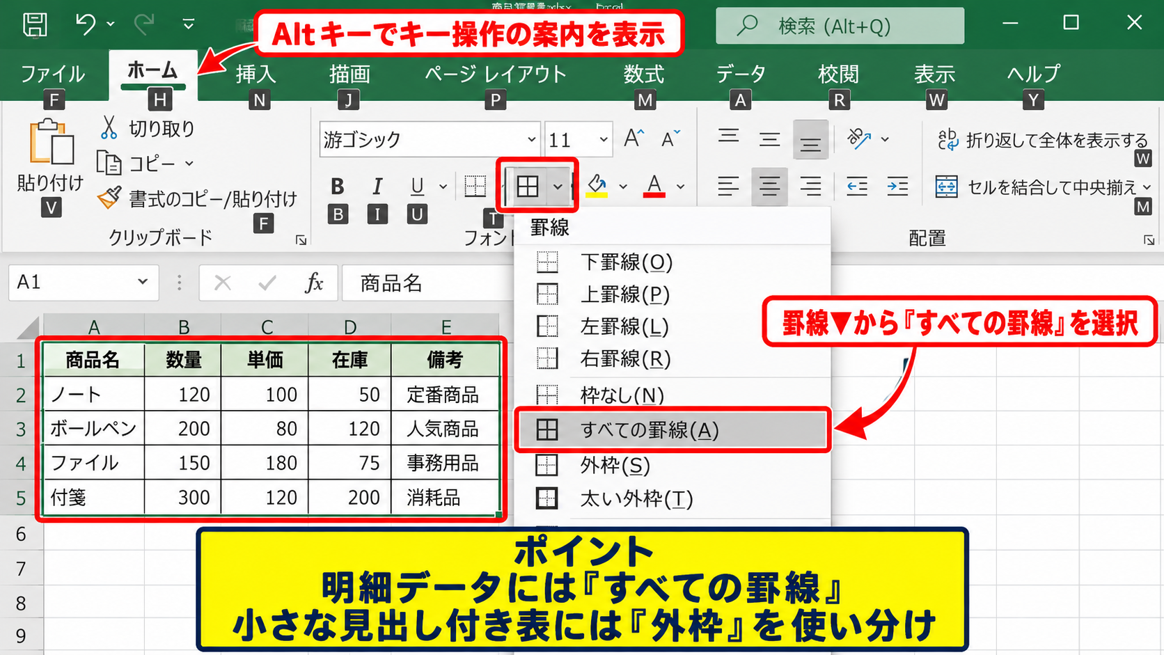
Task: Increase cell indent
Action: [898, 186]
